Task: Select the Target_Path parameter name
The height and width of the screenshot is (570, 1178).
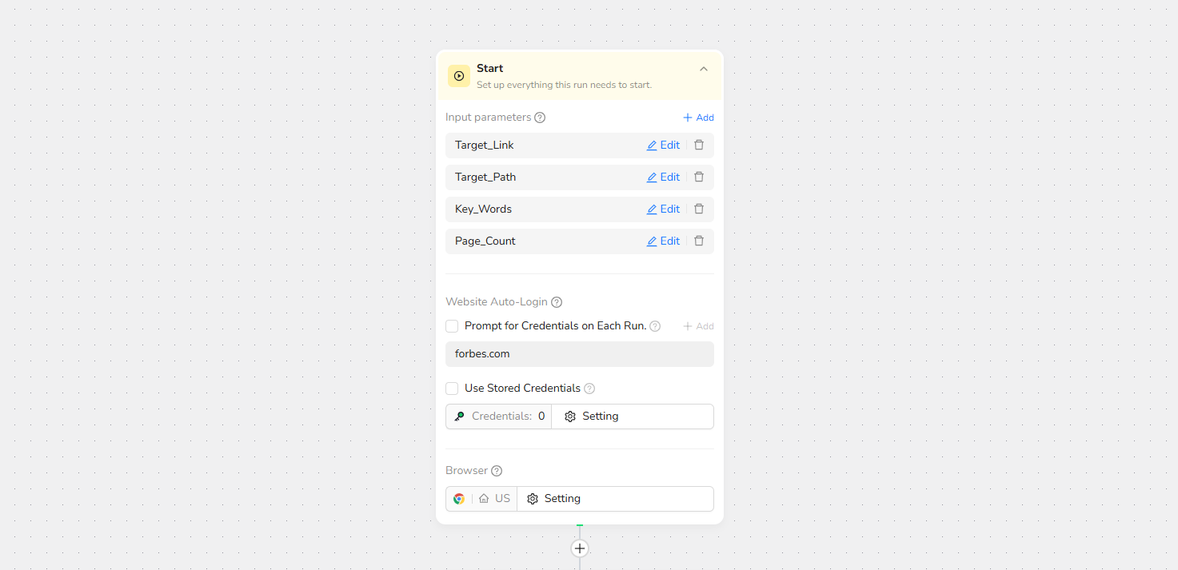Action: (485, 177)
